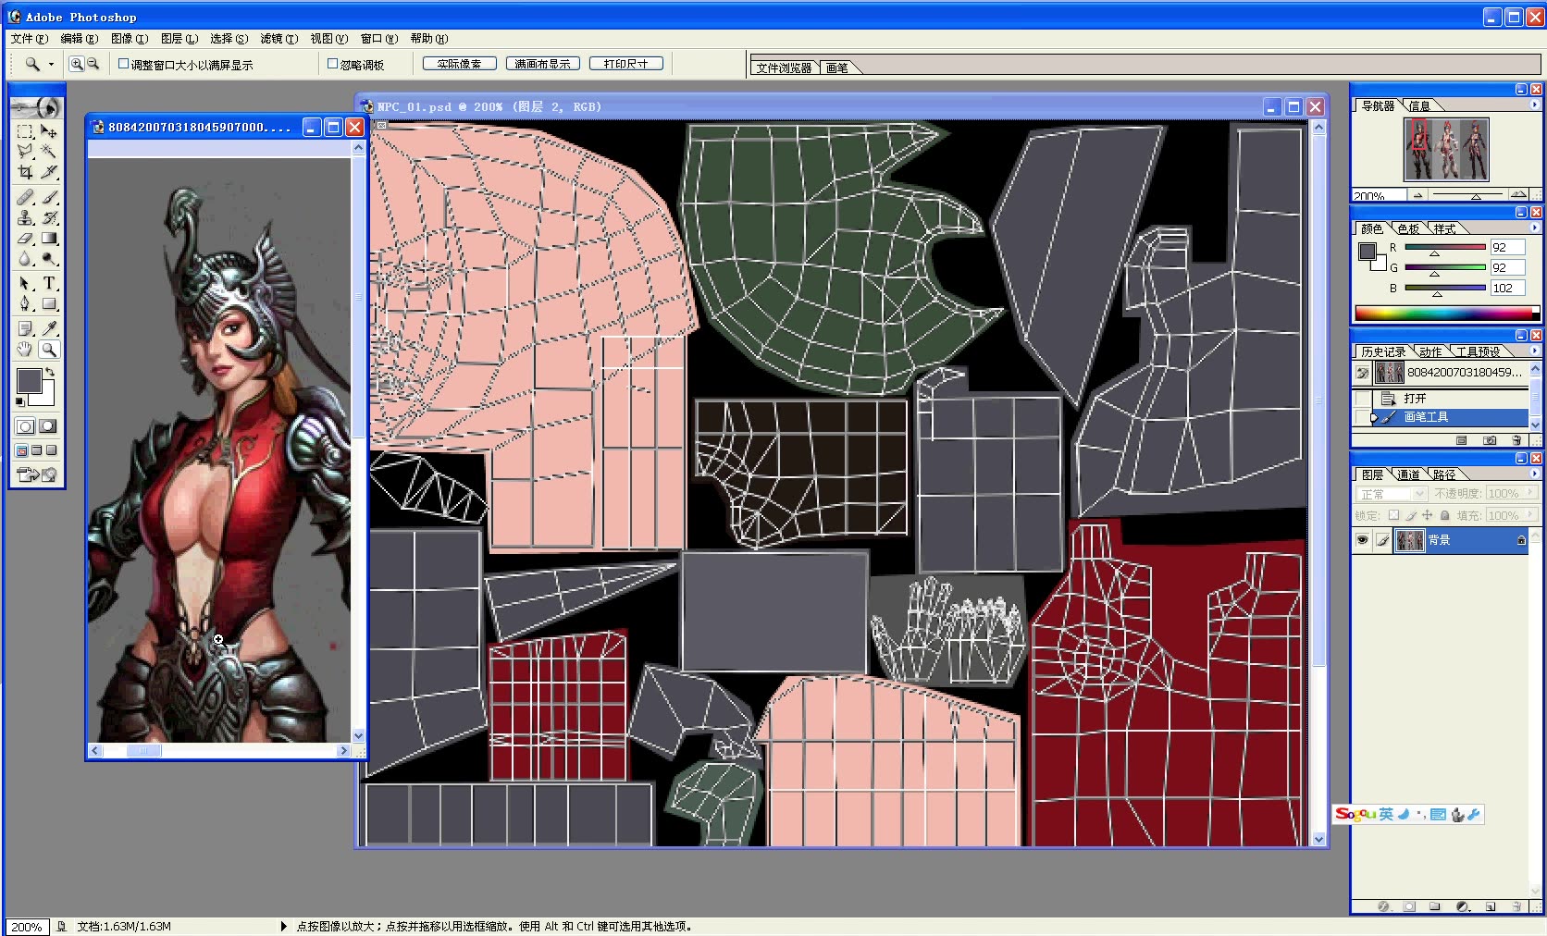Toggle full screen mode without menu bar
The width and height of the screenshot is (1547, 936).
coord(52,450)
